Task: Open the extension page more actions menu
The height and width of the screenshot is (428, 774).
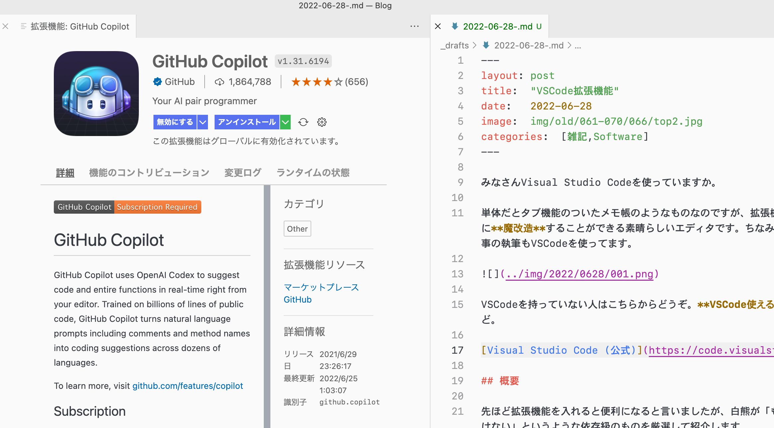Action: coord(414,26)
